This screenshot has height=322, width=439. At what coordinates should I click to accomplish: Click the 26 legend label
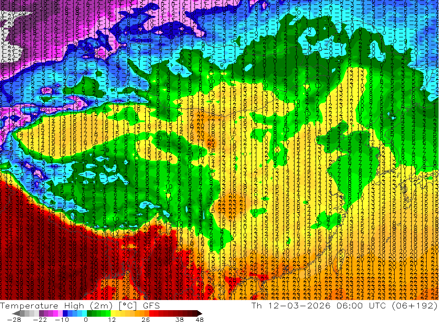[x=146, y=320]
